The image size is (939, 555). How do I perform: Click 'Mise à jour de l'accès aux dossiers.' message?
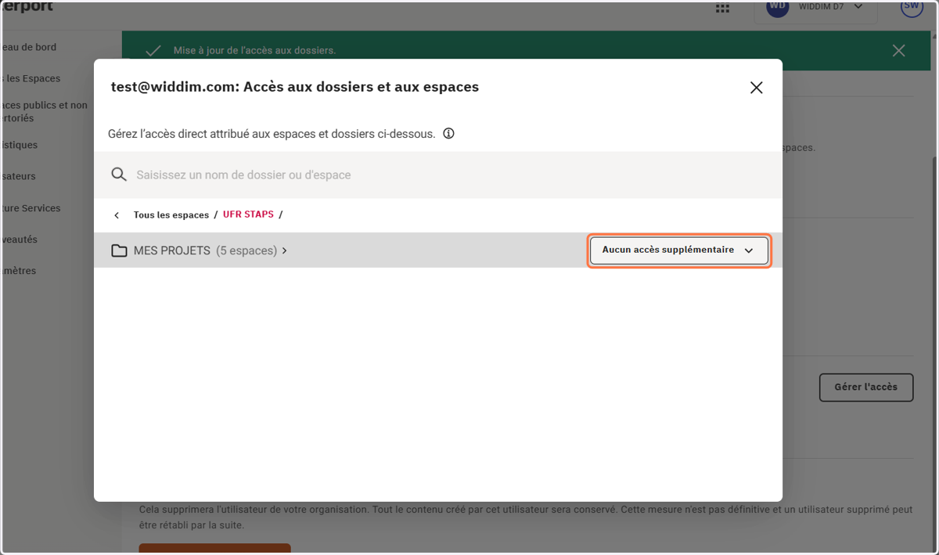coord(254,50)
